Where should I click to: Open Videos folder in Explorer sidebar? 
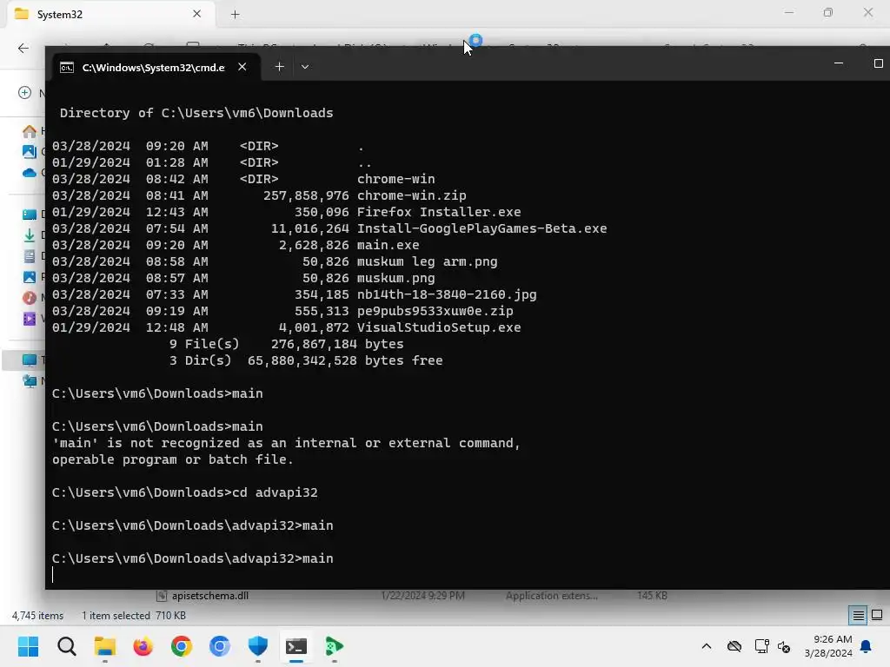tap(32, 318)
